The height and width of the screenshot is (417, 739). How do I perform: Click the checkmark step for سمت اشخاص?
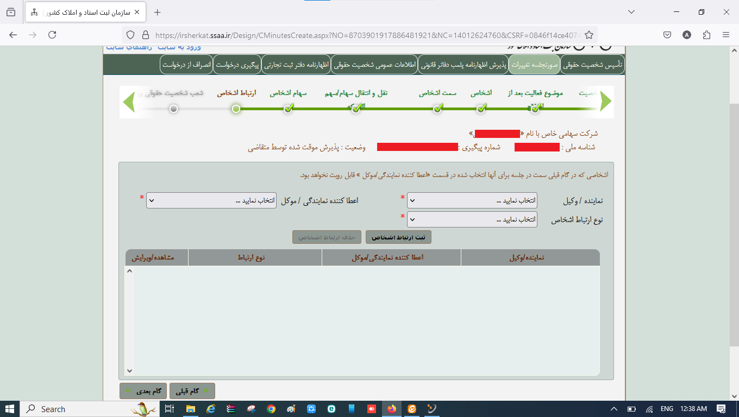coord(437,109)
